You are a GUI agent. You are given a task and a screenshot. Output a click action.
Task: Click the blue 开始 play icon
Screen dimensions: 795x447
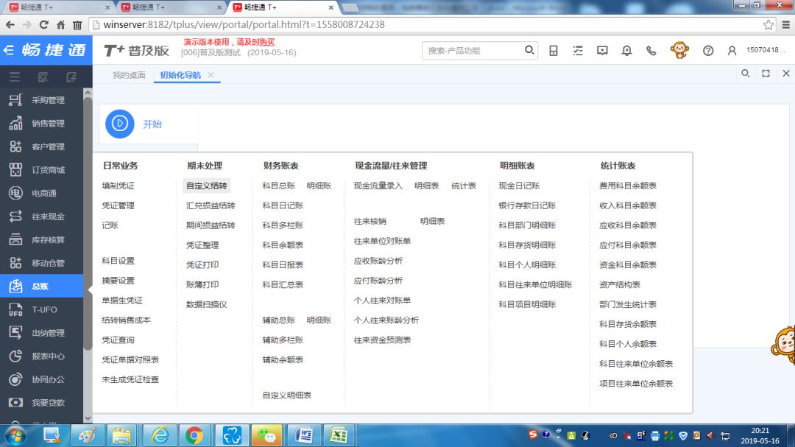tap(120, 124)
